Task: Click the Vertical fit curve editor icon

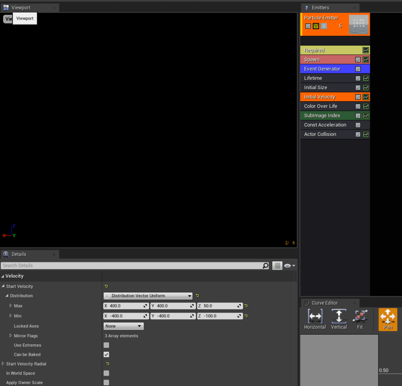Action: (339, 316)
